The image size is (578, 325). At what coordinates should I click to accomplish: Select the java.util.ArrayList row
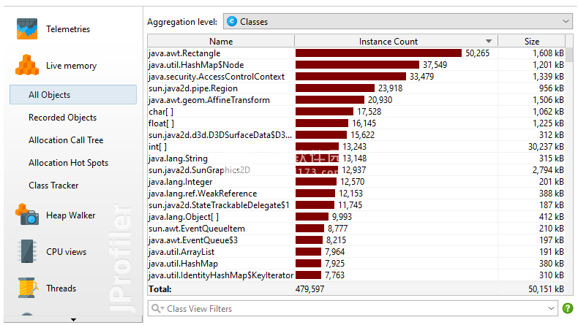[356, 252]
